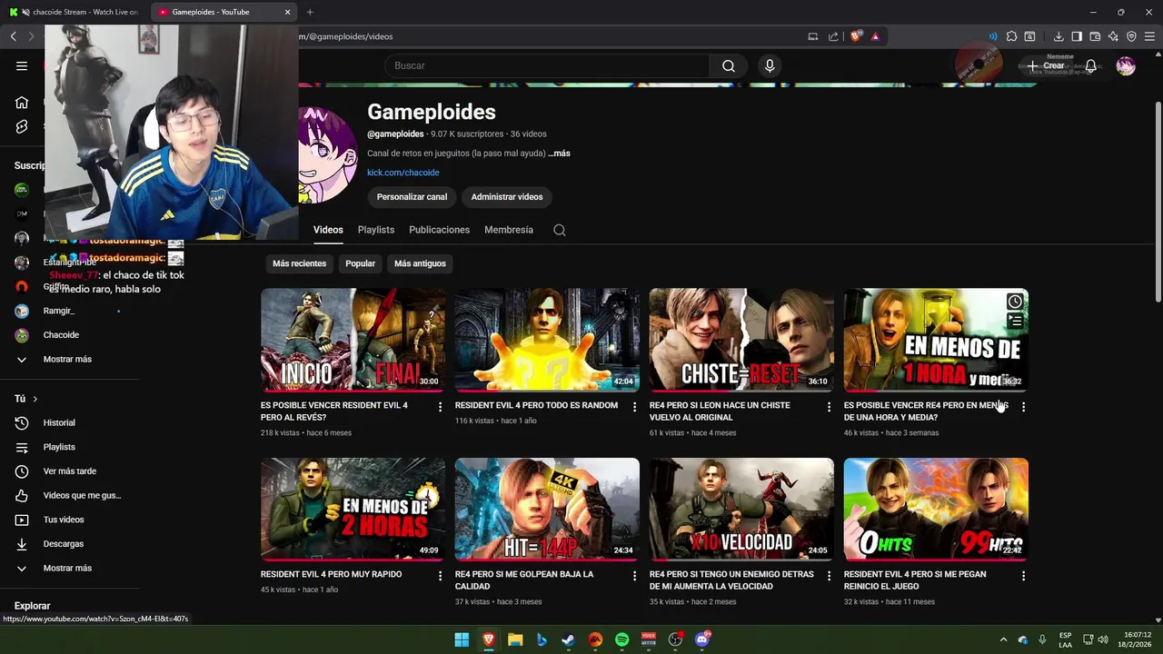Click Personalizar canal button
Screen dimensions: 1163x654
(412, 197)
